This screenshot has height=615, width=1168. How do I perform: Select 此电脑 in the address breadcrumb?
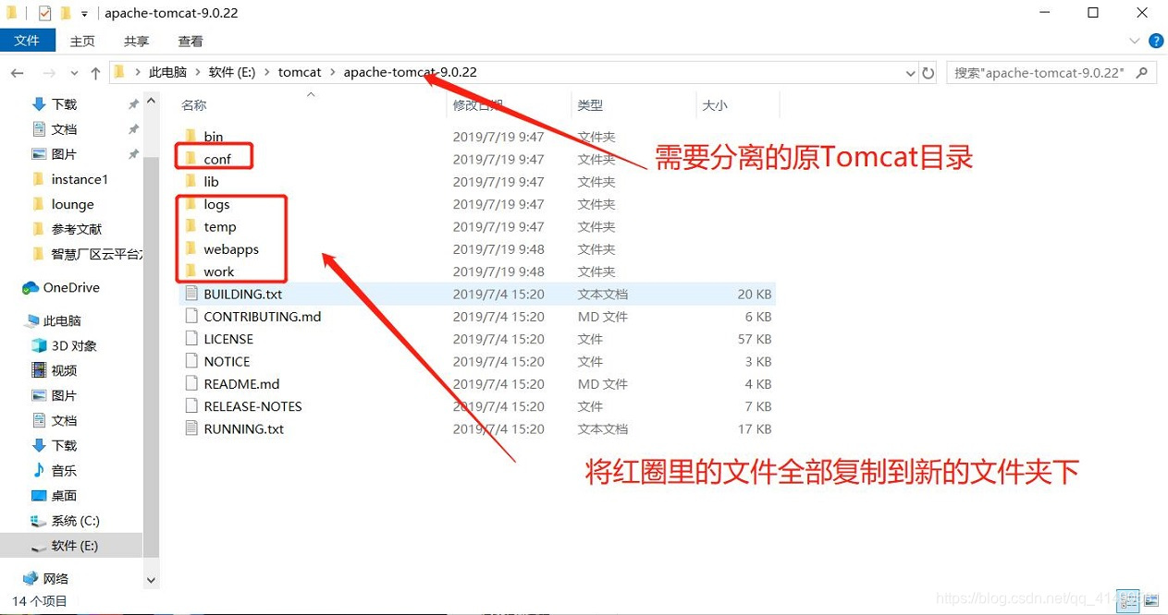(x=167, y=72)
